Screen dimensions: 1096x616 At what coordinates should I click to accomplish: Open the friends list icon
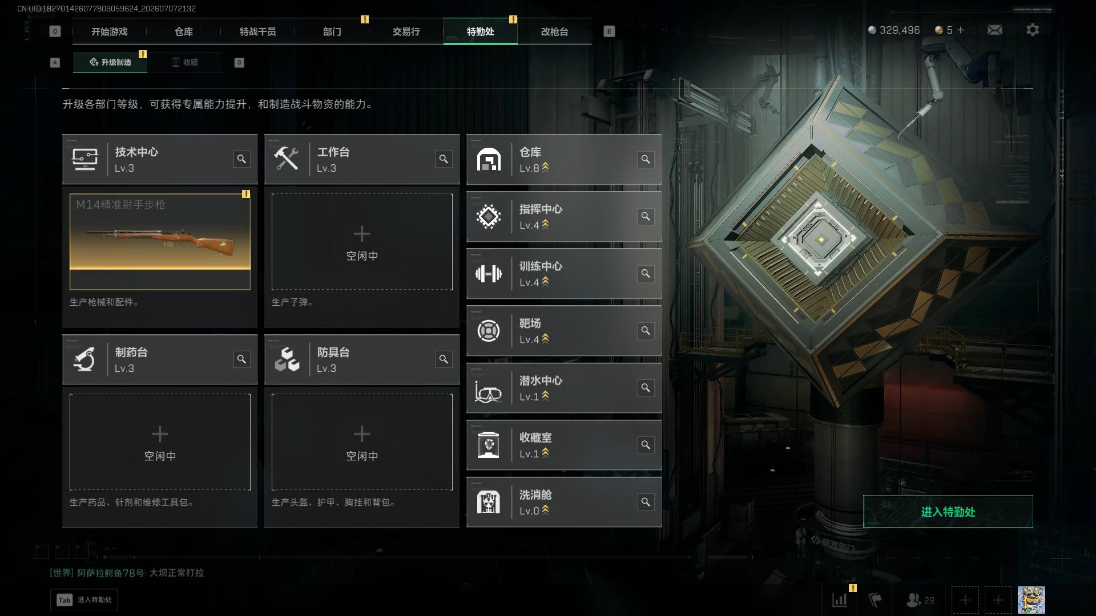pos(920,600)
